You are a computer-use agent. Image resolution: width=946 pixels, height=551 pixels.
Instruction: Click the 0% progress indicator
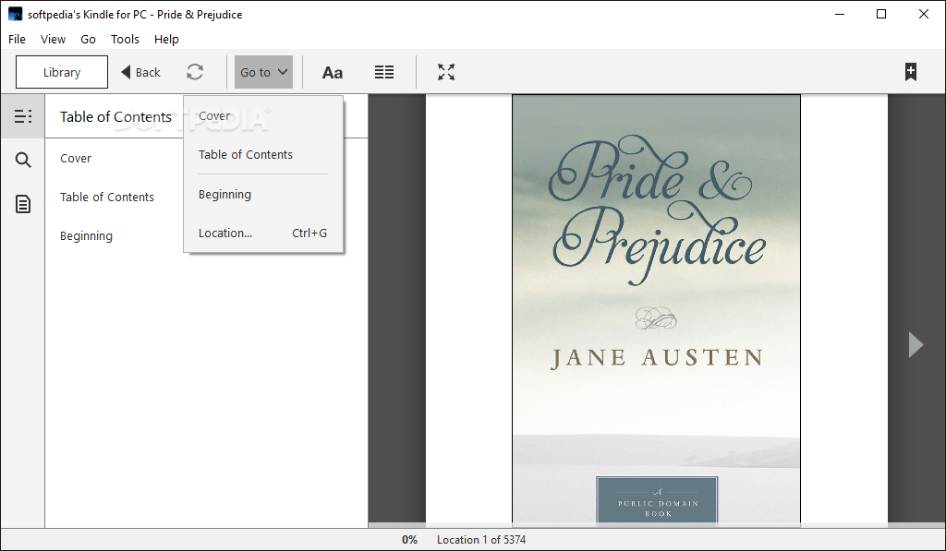[409, 540]
